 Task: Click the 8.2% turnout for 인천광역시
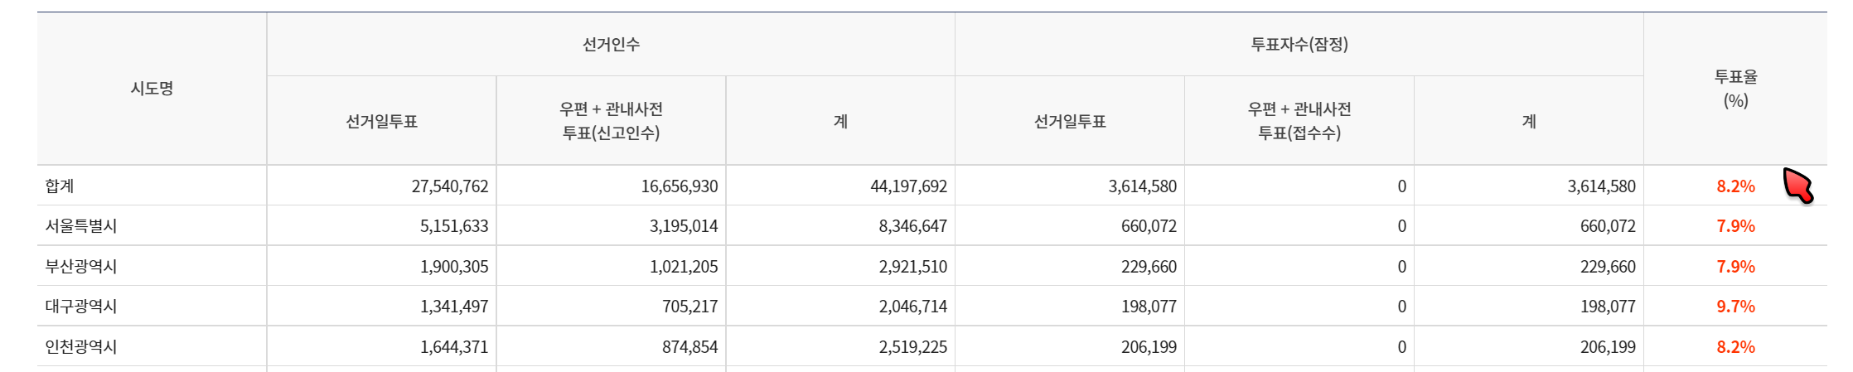1735,347
